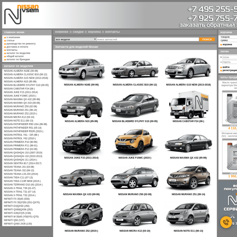Open sidebar link NISSAN TIIDA C11 (07-13)
237x237 pixels.
[x=18, y=178]
